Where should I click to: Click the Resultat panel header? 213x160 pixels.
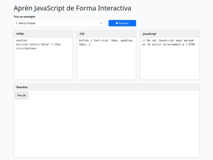coord(106,87)
